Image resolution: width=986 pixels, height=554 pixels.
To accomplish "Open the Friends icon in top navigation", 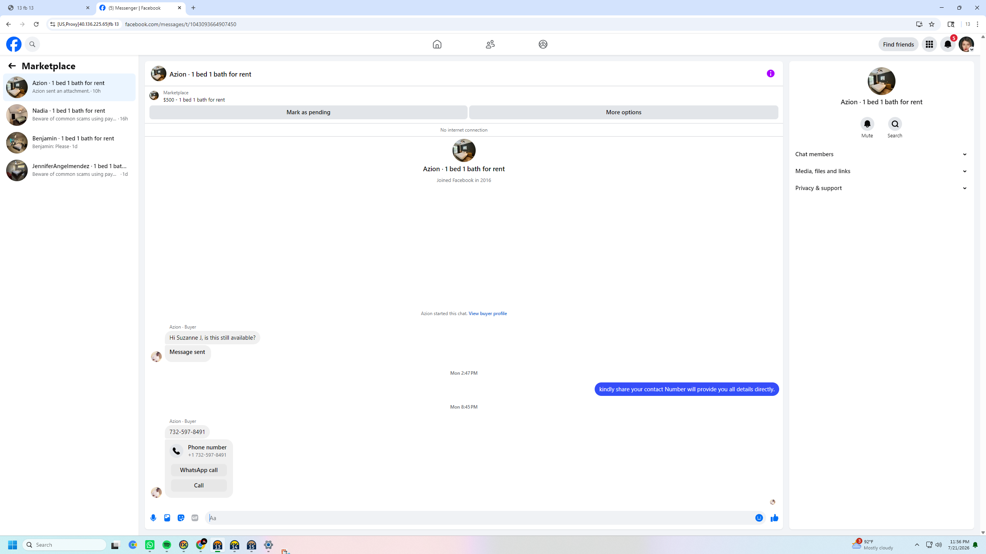I will pyautogui.click(x=490, y=44).
